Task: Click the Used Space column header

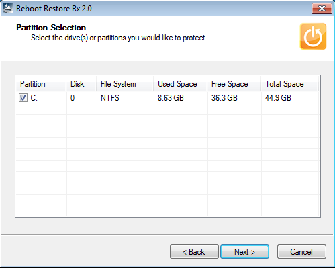Action: coord(181,84)
